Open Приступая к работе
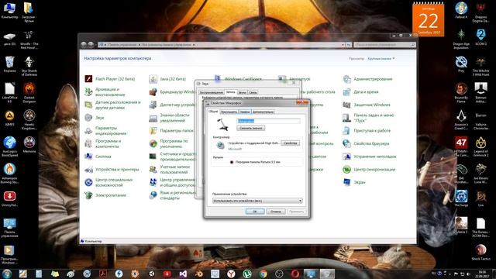 coord(367,131)
